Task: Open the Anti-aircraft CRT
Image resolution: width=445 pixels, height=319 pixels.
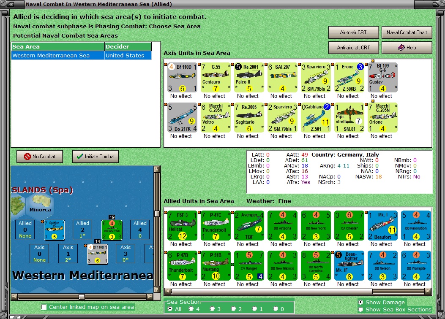Action: click(x=353, y=48)
